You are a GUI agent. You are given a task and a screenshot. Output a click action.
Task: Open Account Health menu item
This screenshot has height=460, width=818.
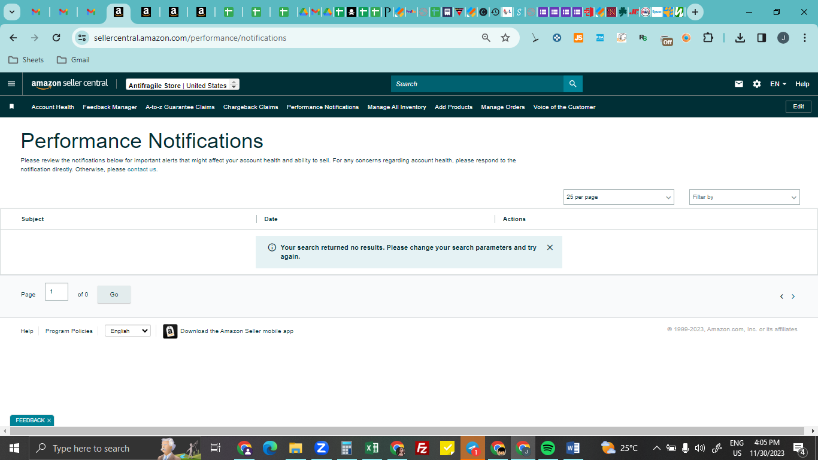coord(53,107)
